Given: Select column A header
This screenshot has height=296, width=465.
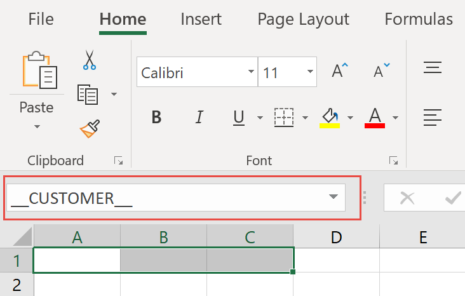Looking at the screenshot, I should [77, 237].
